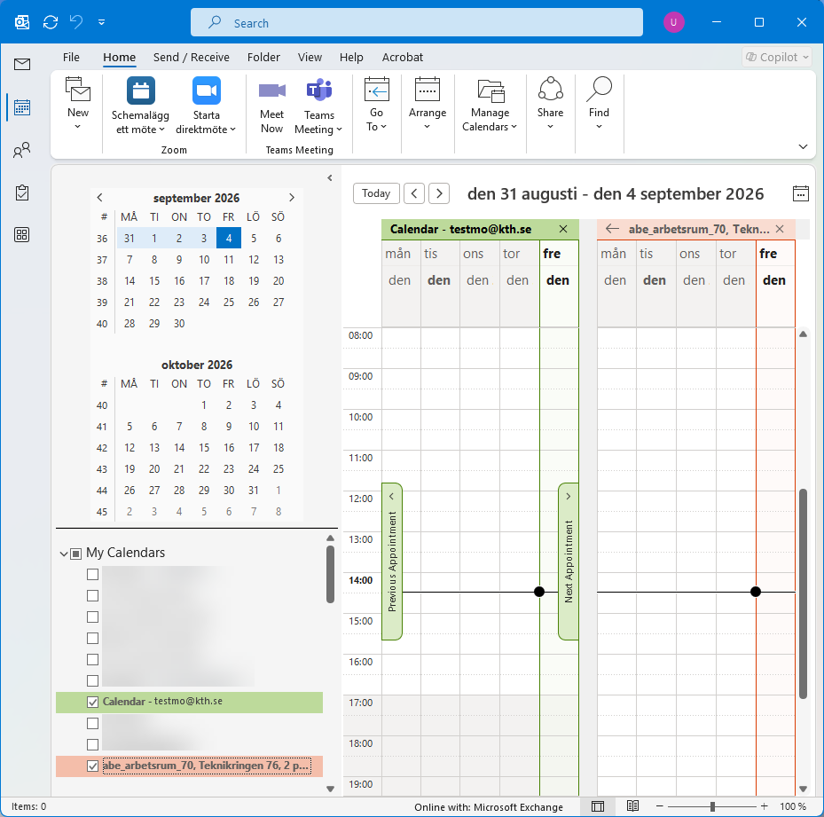The width and height of the screenshot is (824, 817).
Task: Open Quick Access Toolbar customize dropdown
Action: tap(101, 22)
